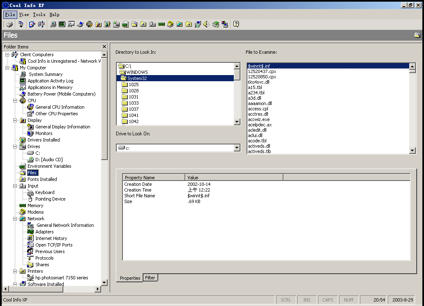The width and height of the screenshot is (424, 306).
Task: Collapse the Drives branch
Action: [15, 146]
